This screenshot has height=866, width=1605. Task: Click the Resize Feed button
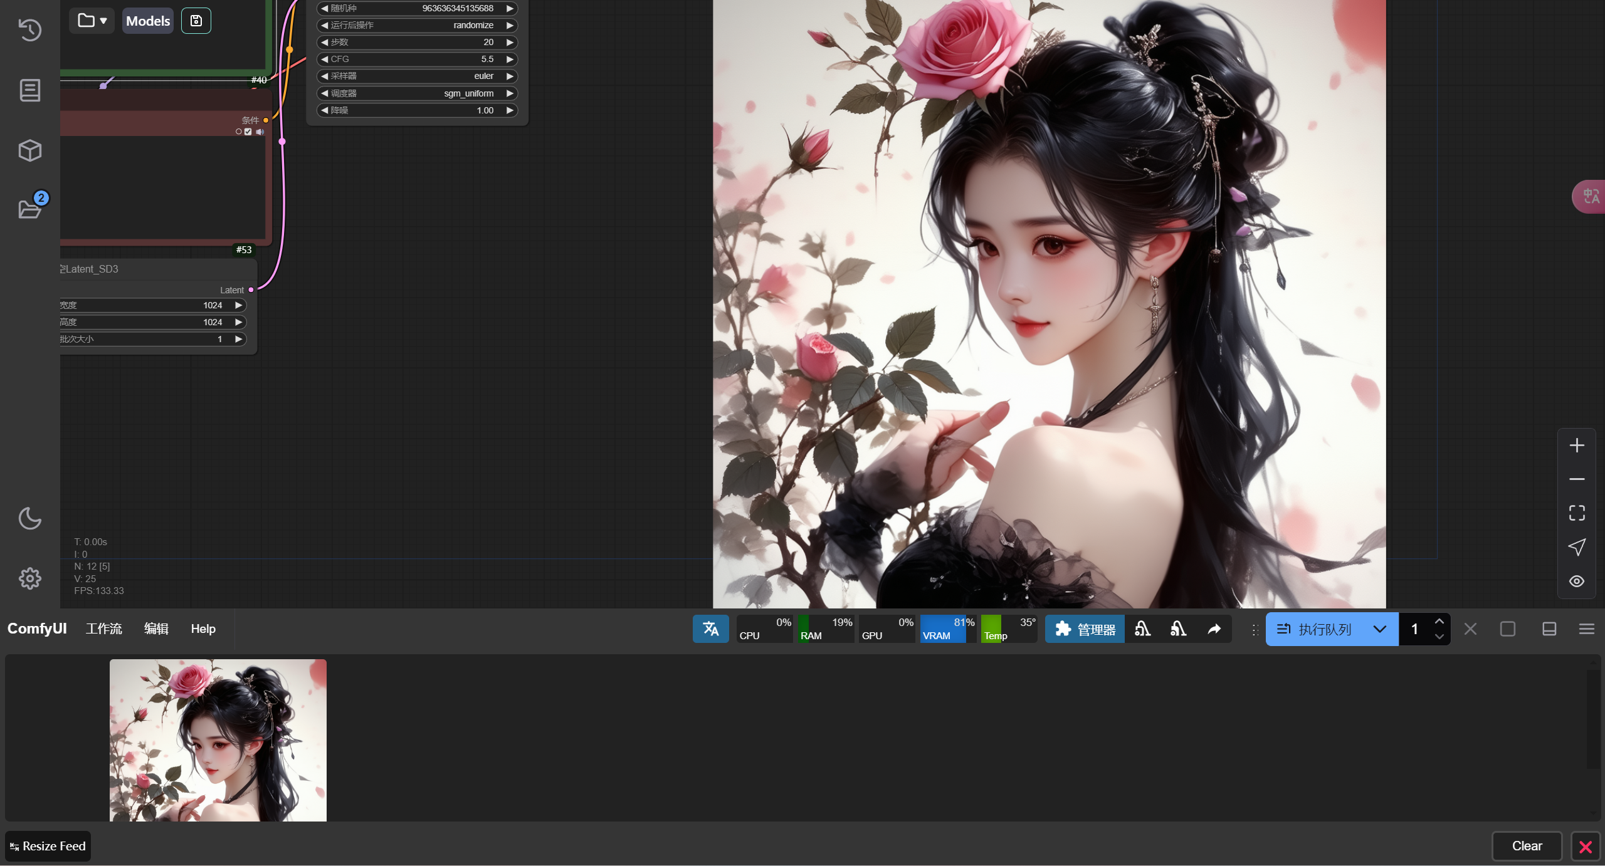coord(48,846)
